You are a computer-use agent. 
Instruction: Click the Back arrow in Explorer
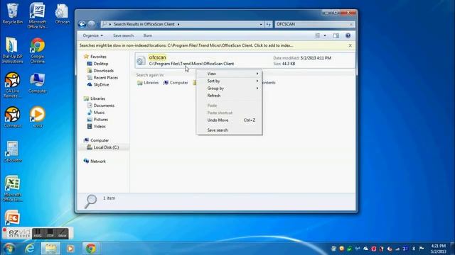(82, 24)
